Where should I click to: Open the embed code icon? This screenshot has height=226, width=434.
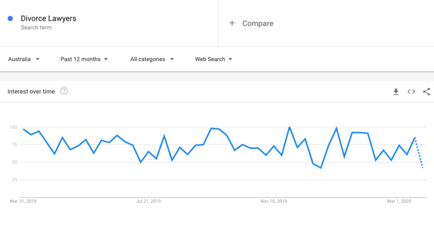411,92
